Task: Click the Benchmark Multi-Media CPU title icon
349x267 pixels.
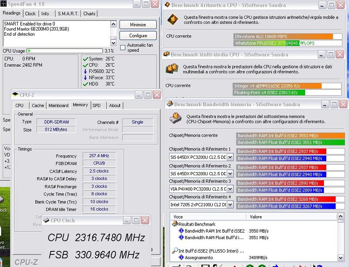Action: tap(167, 54)
